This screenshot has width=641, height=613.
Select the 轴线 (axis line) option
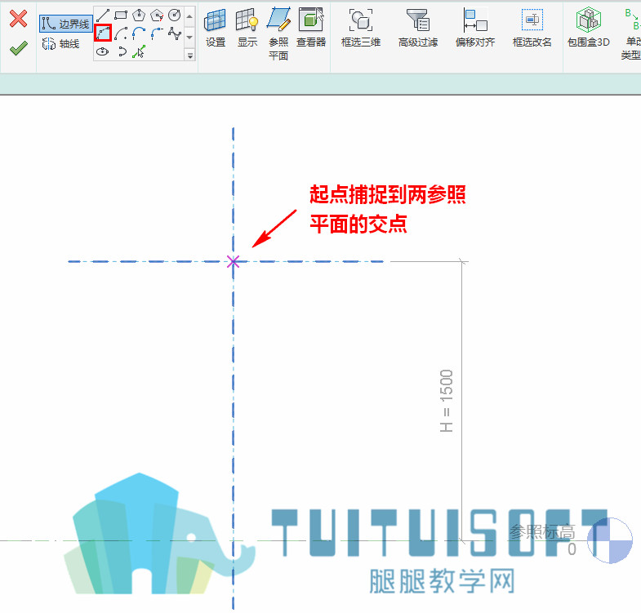click(x=61, y=44)
